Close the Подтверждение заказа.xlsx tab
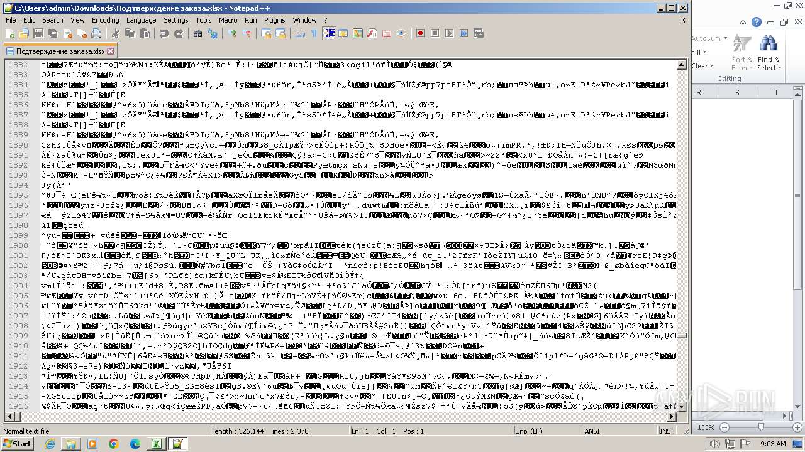Image resolution: width=805 pixels, height=452 pixels. tap(111, 51)
